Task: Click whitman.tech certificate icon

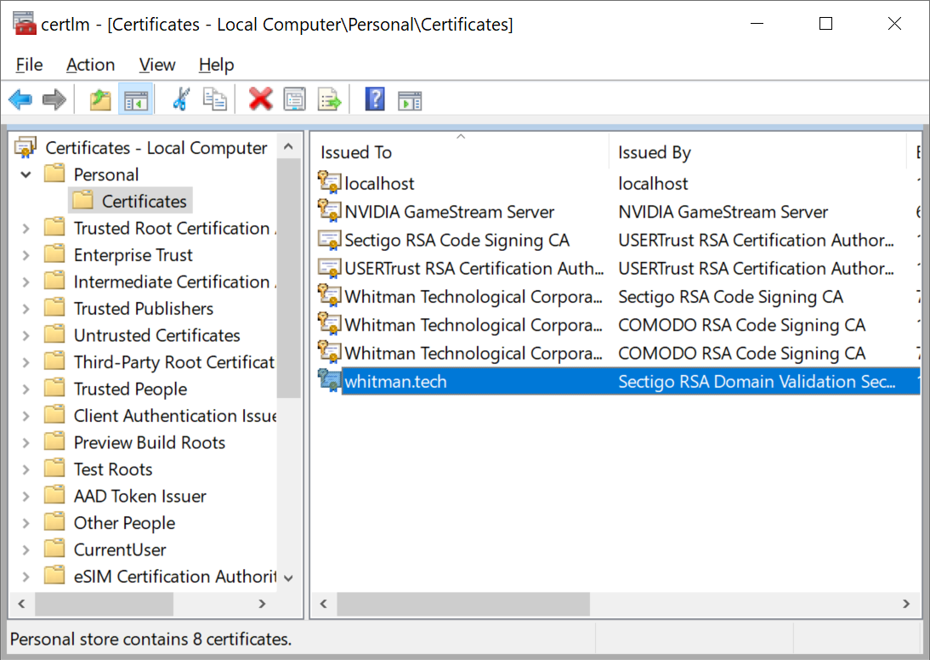Action: pos(329,380)
